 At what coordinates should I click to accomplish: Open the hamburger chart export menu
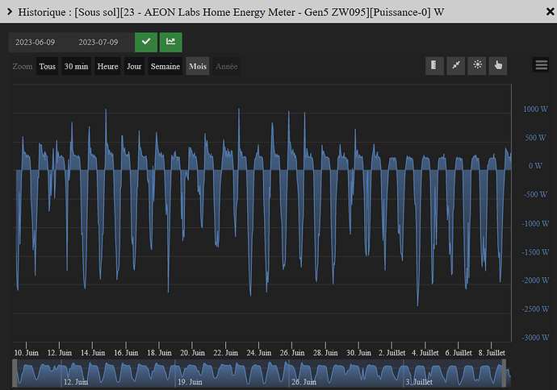click(x=542, y=66)
